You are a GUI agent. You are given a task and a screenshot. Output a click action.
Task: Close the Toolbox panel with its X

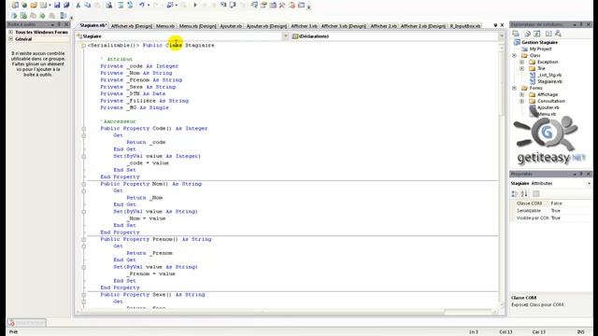(66, 24)
